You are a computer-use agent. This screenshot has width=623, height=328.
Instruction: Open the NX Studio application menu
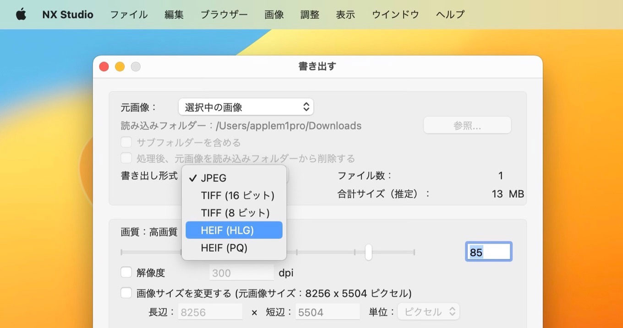click(68, 15)
